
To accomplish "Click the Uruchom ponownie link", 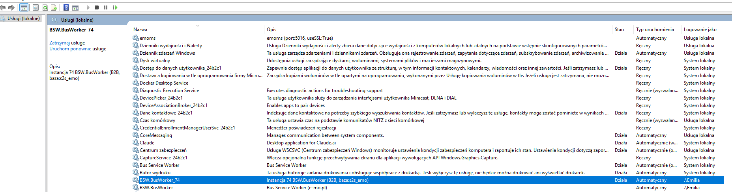I will coord(70,49).
